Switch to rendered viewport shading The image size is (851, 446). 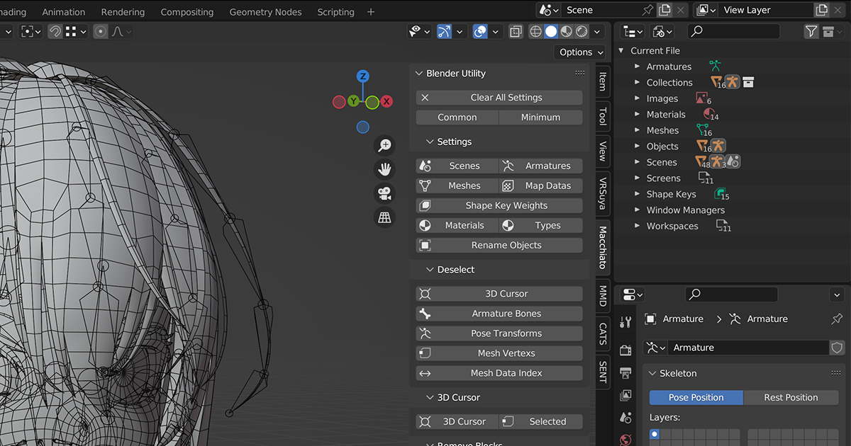point(582,31)
